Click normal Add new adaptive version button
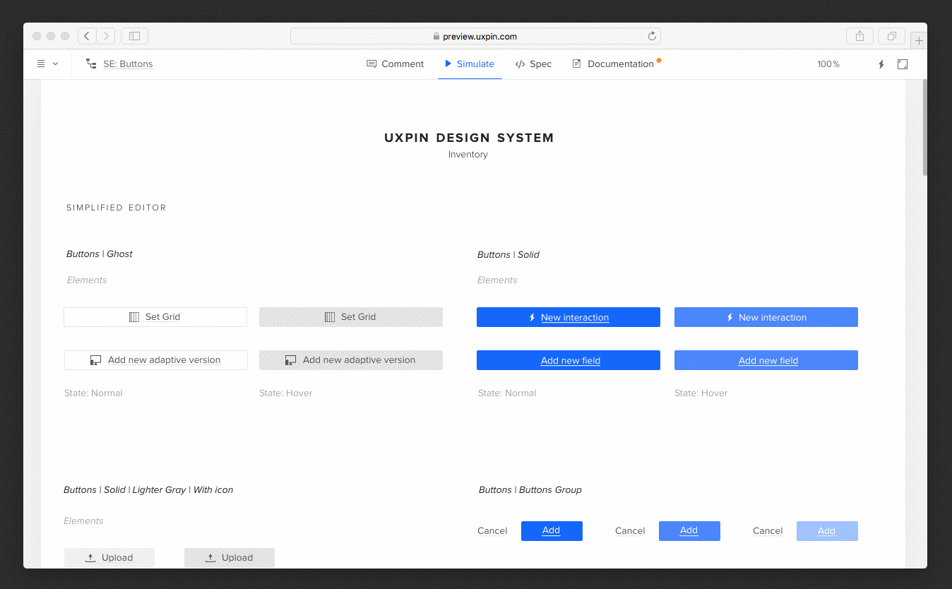Viewport: 952px width, 589px height. click(156, 360)
